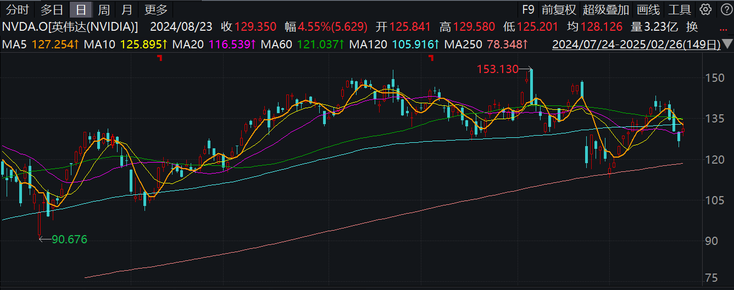Open the 更多 more periods menu
The height and width of the screenshot is (290, 734).
coord(155,9)
